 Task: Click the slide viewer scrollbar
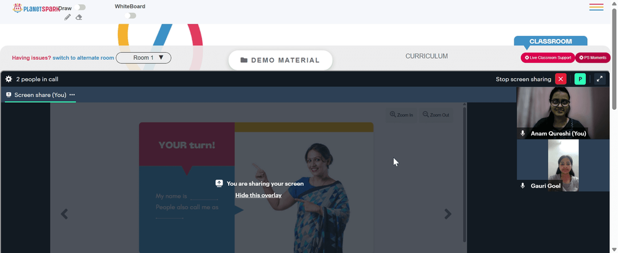point(465,173)
